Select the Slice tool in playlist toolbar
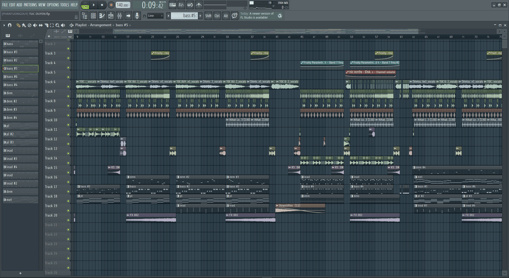This screenshot has width=509, height=278. point(46,25)
